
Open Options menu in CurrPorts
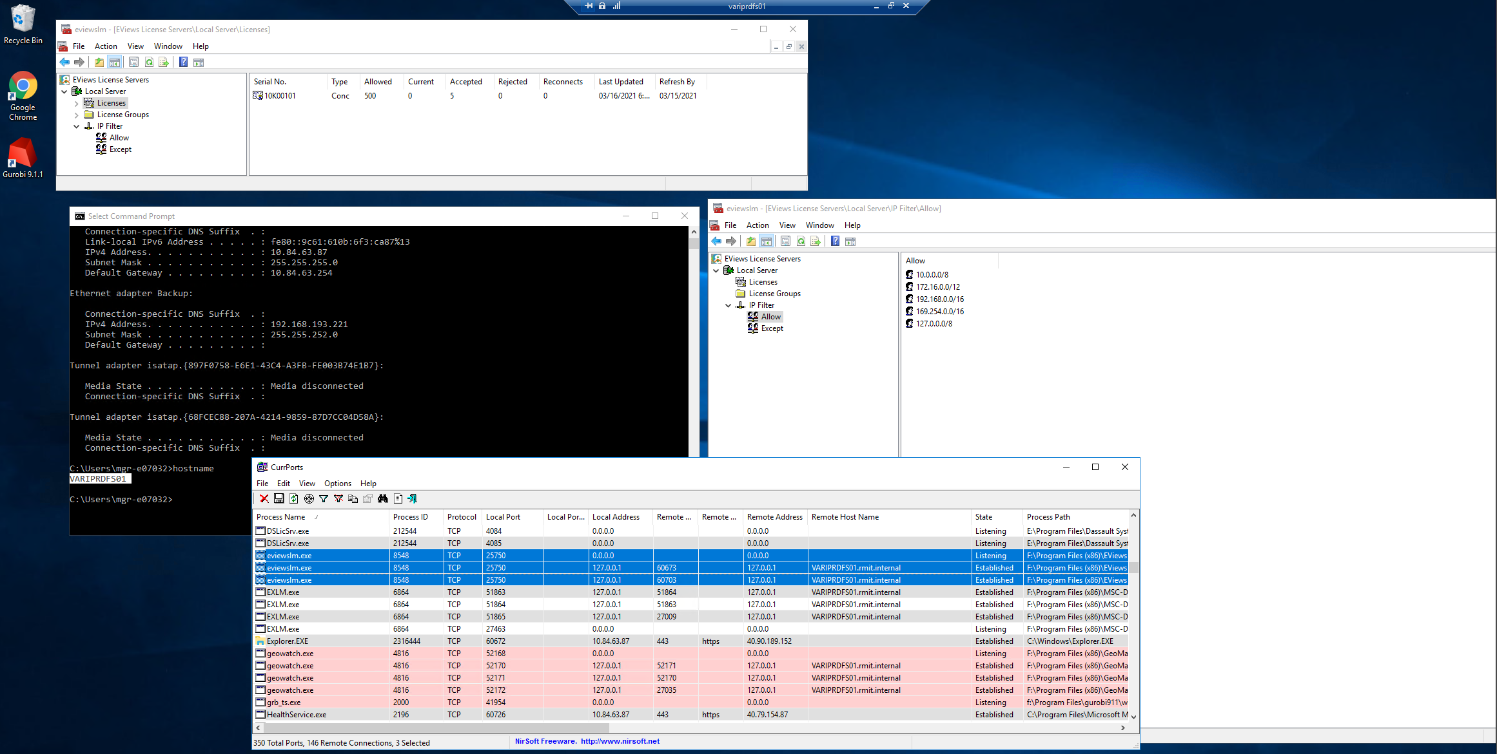click(x=338, y=484)
